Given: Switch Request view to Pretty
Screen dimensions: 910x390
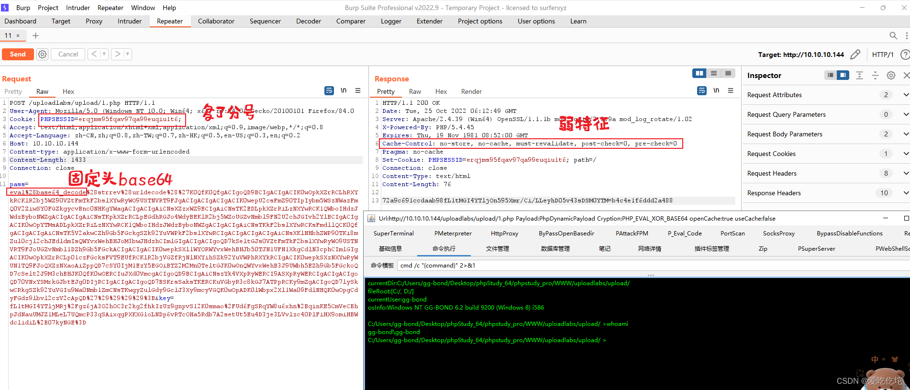Looking at the screenshot, I should coord(13,91).
